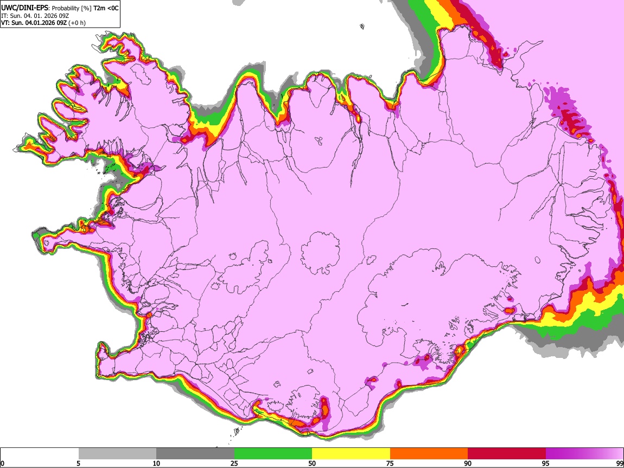Click legend tick label '50'
The width and height of the screenshot is (624, 468).
pos(312,463)
